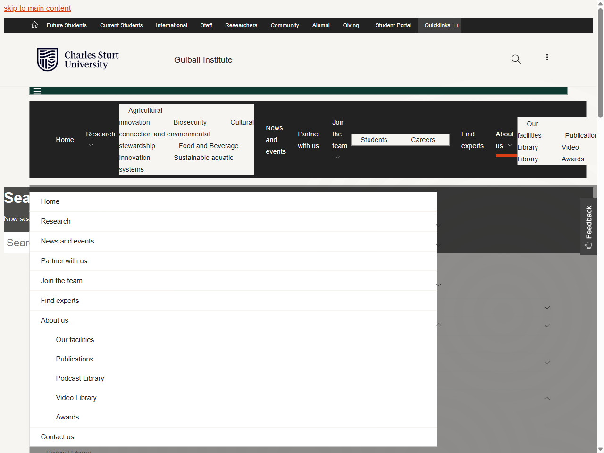Click the skip to main content link
This screenshot has height=453, width=604.
point(37,8)
